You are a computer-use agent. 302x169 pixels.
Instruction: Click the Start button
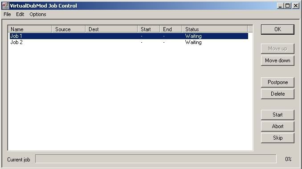point(278,115)
